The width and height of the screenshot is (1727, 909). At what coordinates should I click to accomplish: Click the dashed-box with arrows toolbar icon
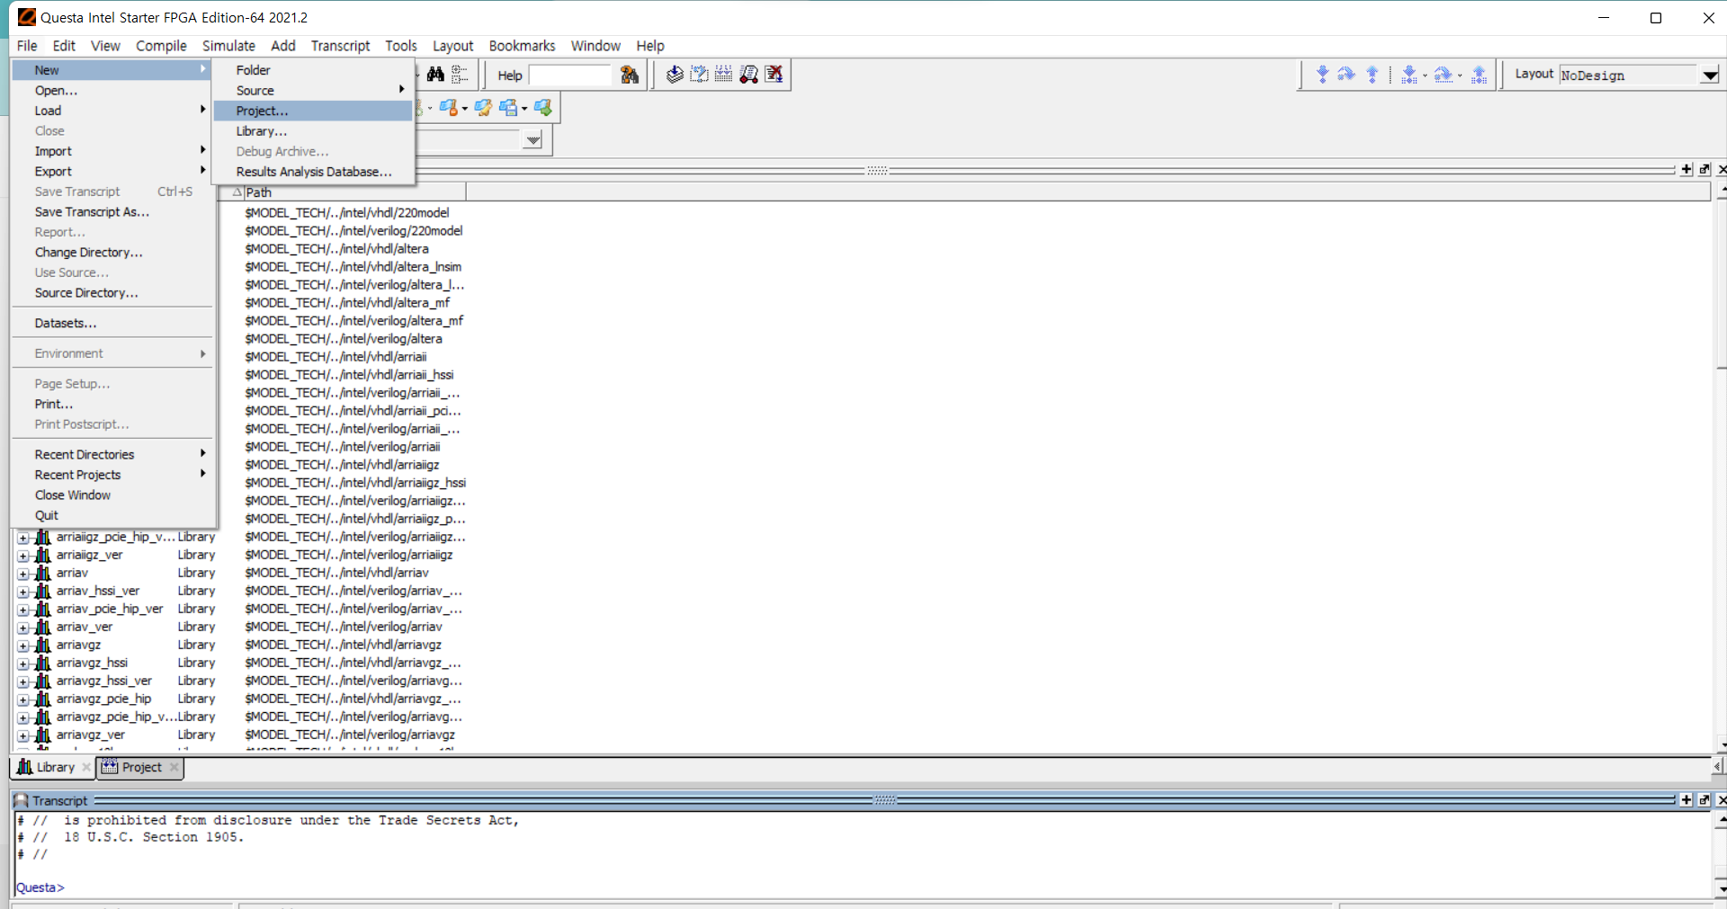pyautogui.click(x=699, y=75)
